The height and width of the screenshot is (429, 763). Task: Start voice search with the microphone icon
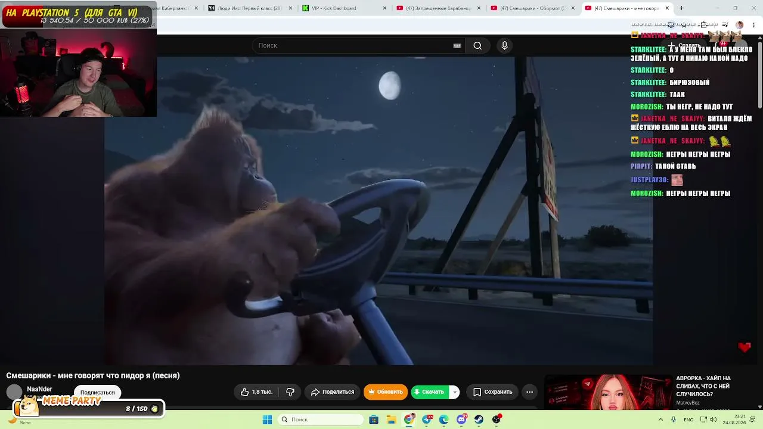coord(504,46)
